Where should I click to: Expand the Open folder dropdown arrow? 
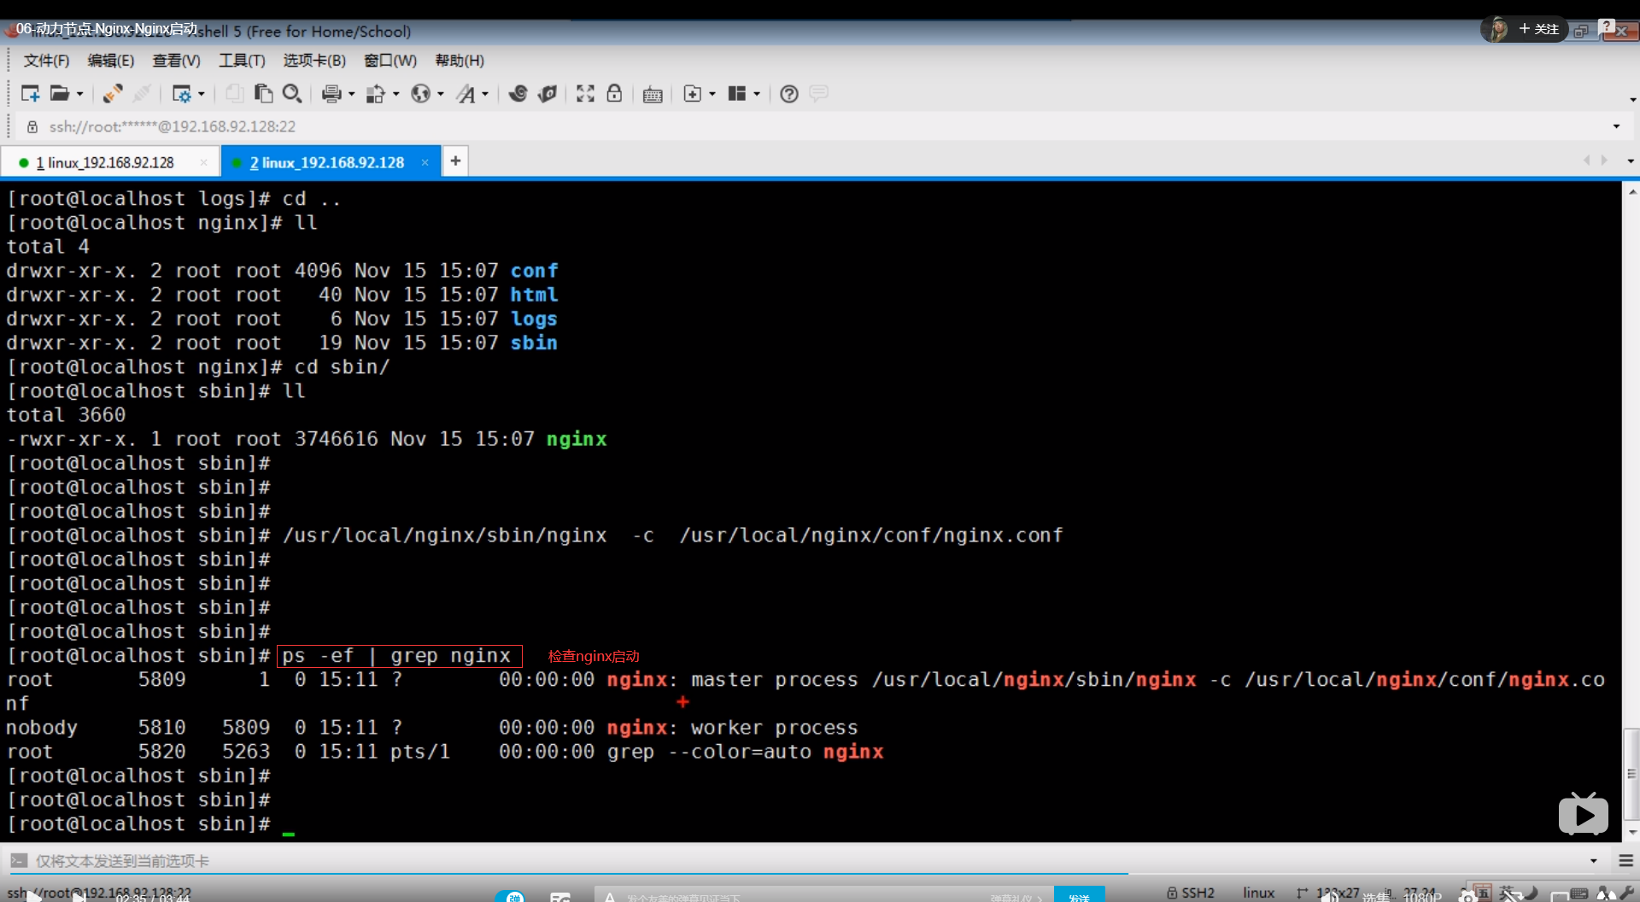coord(80,94)
